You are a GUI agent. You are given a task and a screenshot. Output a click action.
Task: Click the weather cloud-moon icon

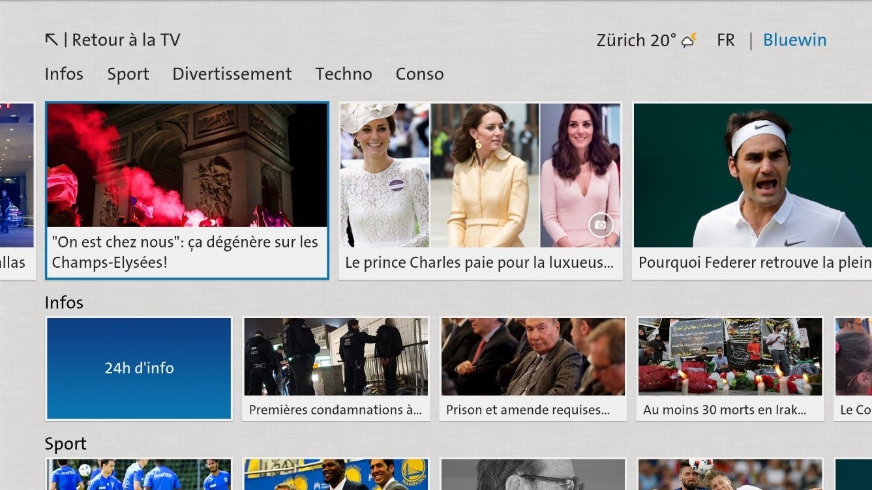click(689, 40)
